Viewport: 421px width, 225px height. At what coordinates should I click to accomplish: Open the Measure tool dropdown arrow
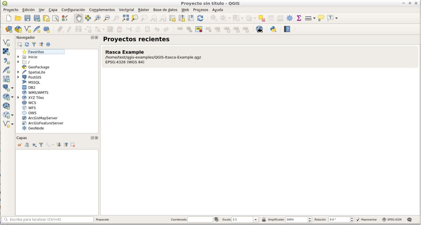tap(314, 18)
